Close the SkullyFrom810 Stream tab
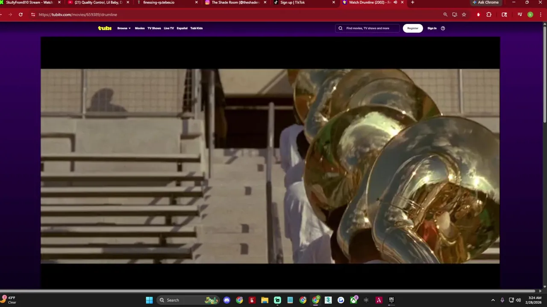The height and width of the screenshot is (307, 547). point(59,3)
